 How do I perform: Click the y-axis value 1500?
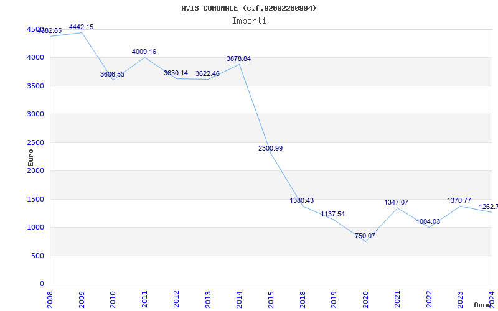35,199
